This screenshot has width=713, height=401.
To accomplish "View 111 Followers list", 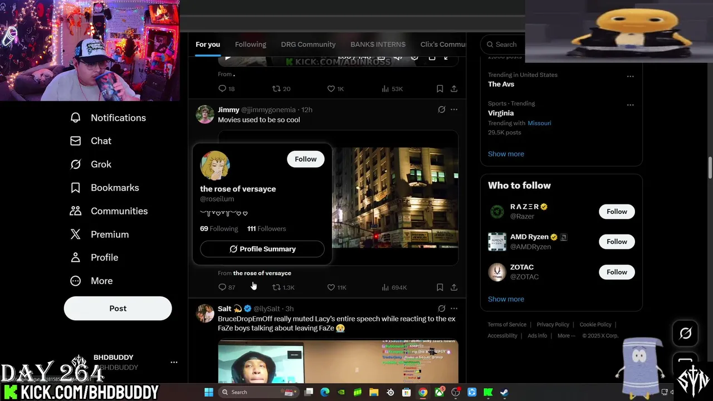I will click(266, 229).
